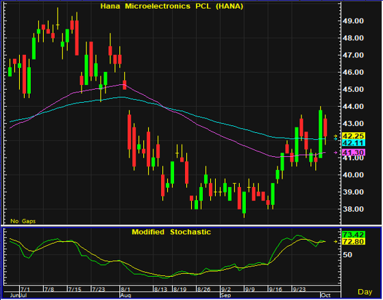Select the yellow 42.25 price label

[354, 136]
